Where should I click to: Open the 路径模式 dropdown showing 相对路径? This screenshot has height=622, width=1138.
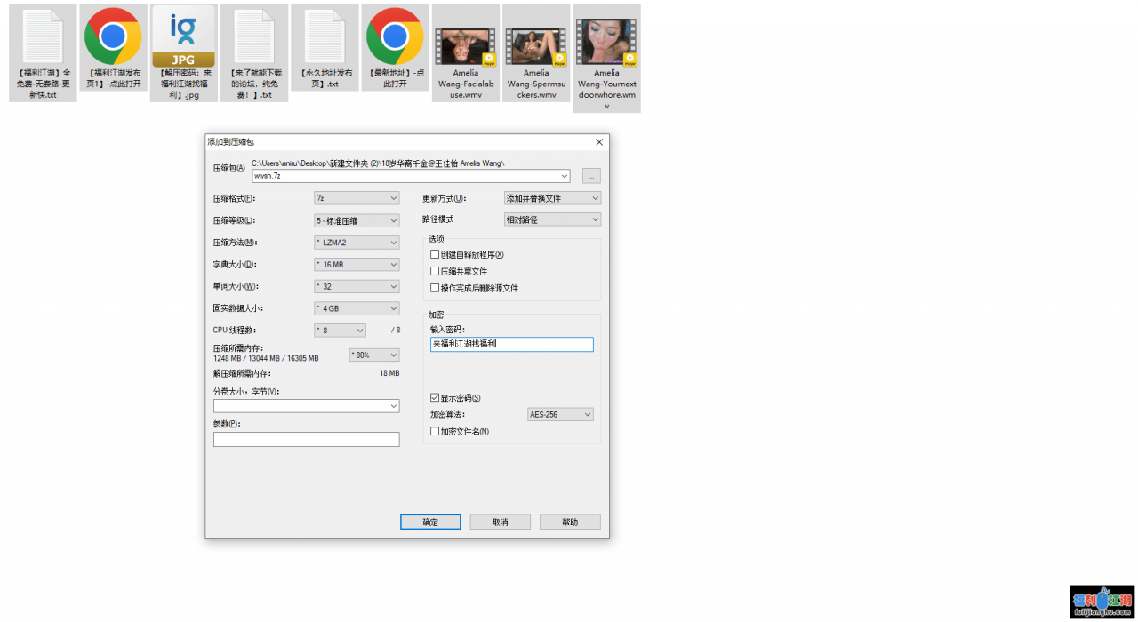tap(552, 219)
